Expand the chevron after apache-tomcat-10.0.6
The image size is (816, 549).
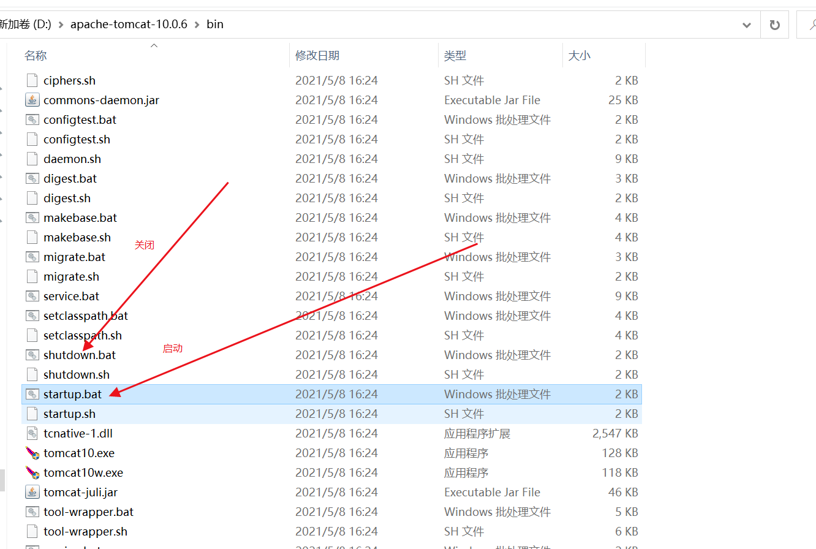[x=197, y=25]
